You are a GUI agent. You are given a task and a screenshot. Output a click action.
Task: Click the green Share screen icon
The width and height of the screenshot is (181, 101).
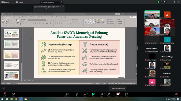(93, 94)
